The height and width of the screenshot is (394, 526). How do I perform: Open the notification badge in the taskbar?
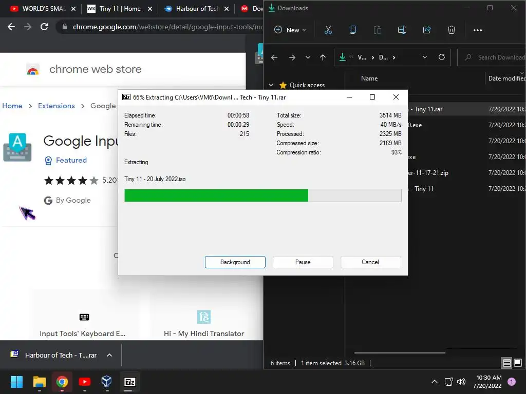coord(512,381)
